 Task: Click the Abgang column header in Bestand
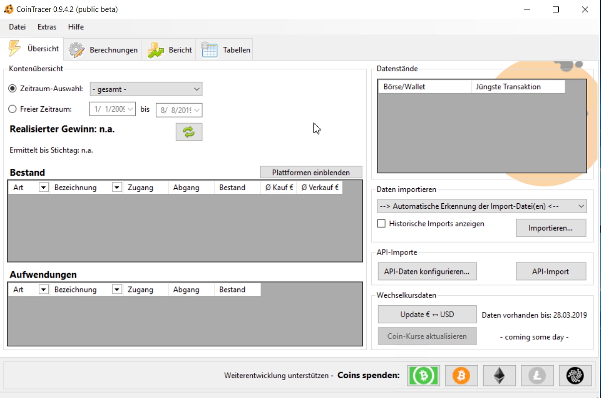191,187
